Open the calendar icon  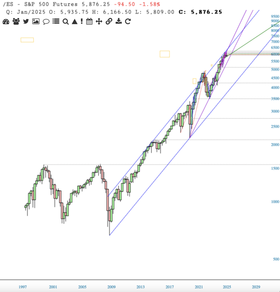(x=89, y=21)
